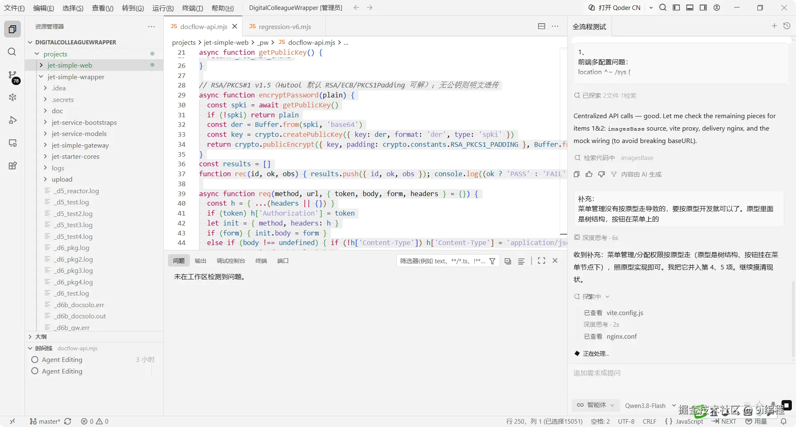Screen dimensions: 796x427
Task: Maximize the bottom panel
Action: [x=541, y=261]
